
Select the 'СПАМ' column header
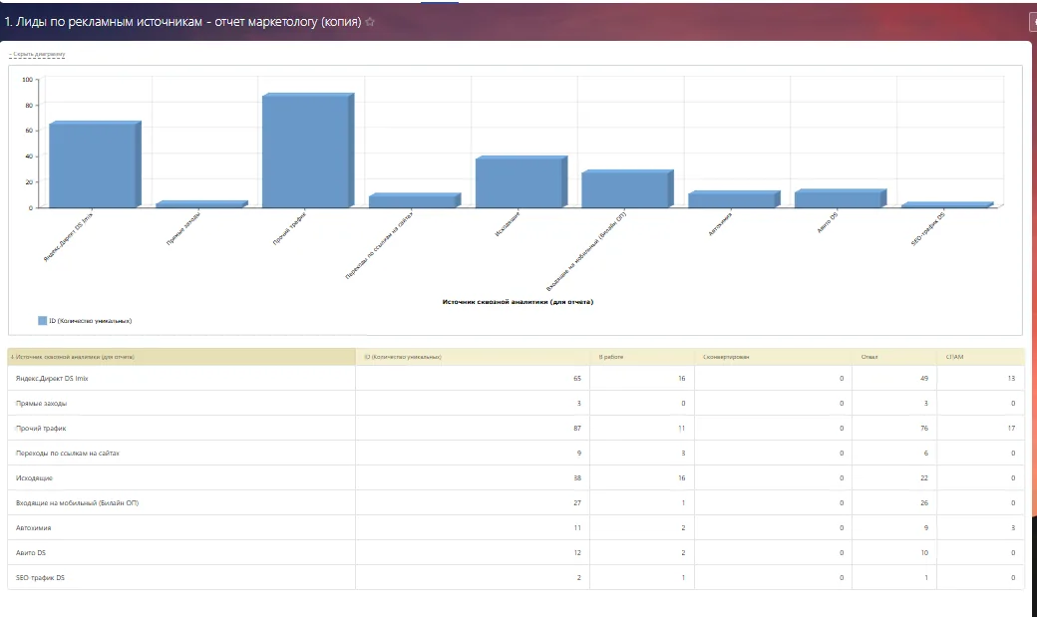tap(954, 357)
